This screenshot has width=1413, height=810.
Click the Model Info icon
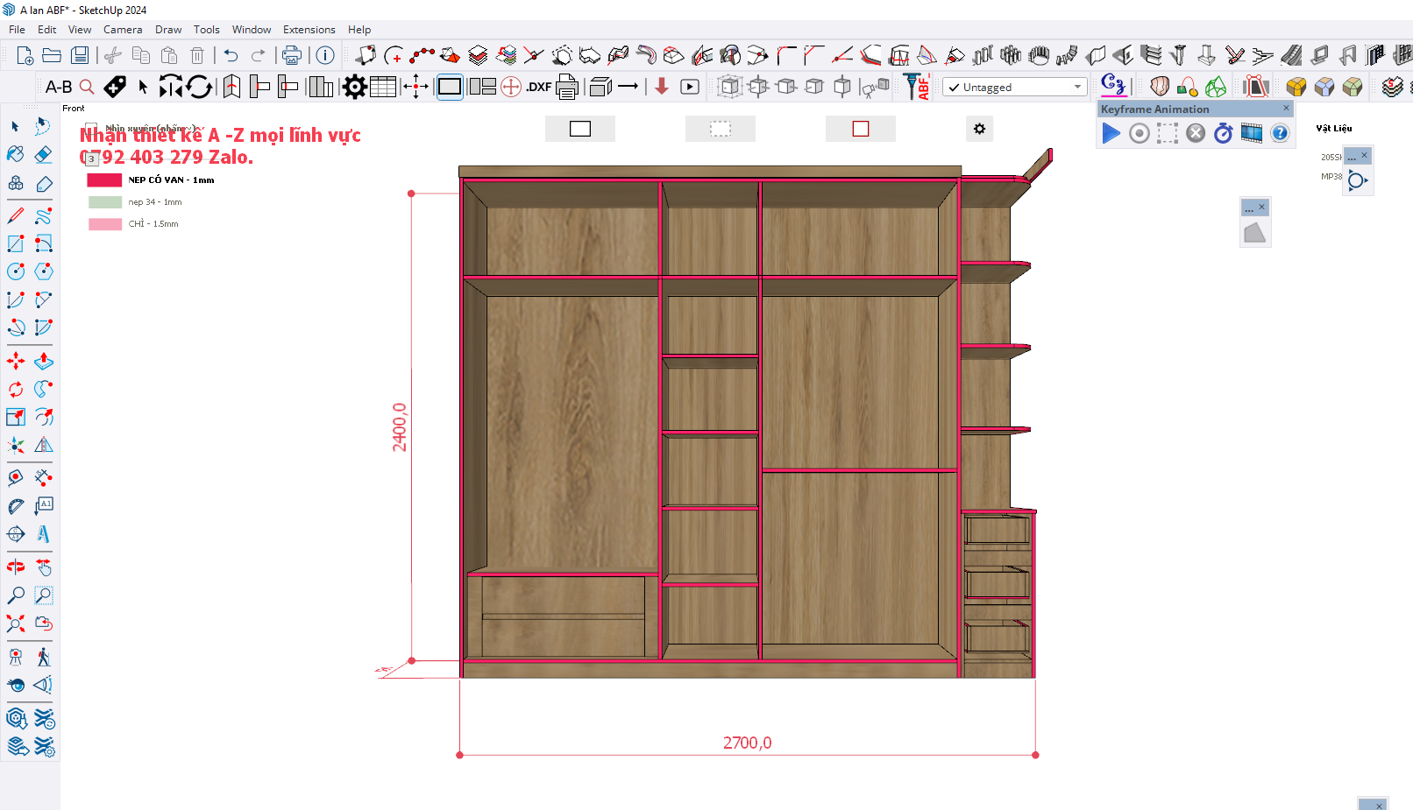(325, 56)
